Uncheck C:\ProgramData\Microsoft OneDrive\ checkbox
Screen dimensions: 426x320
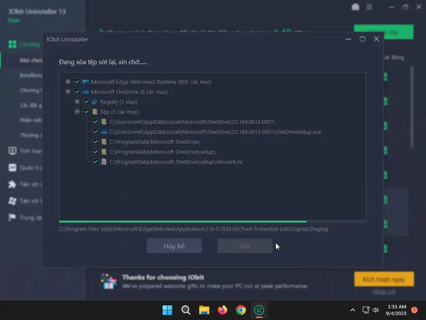pyautogui.click(x=96, y=142)
